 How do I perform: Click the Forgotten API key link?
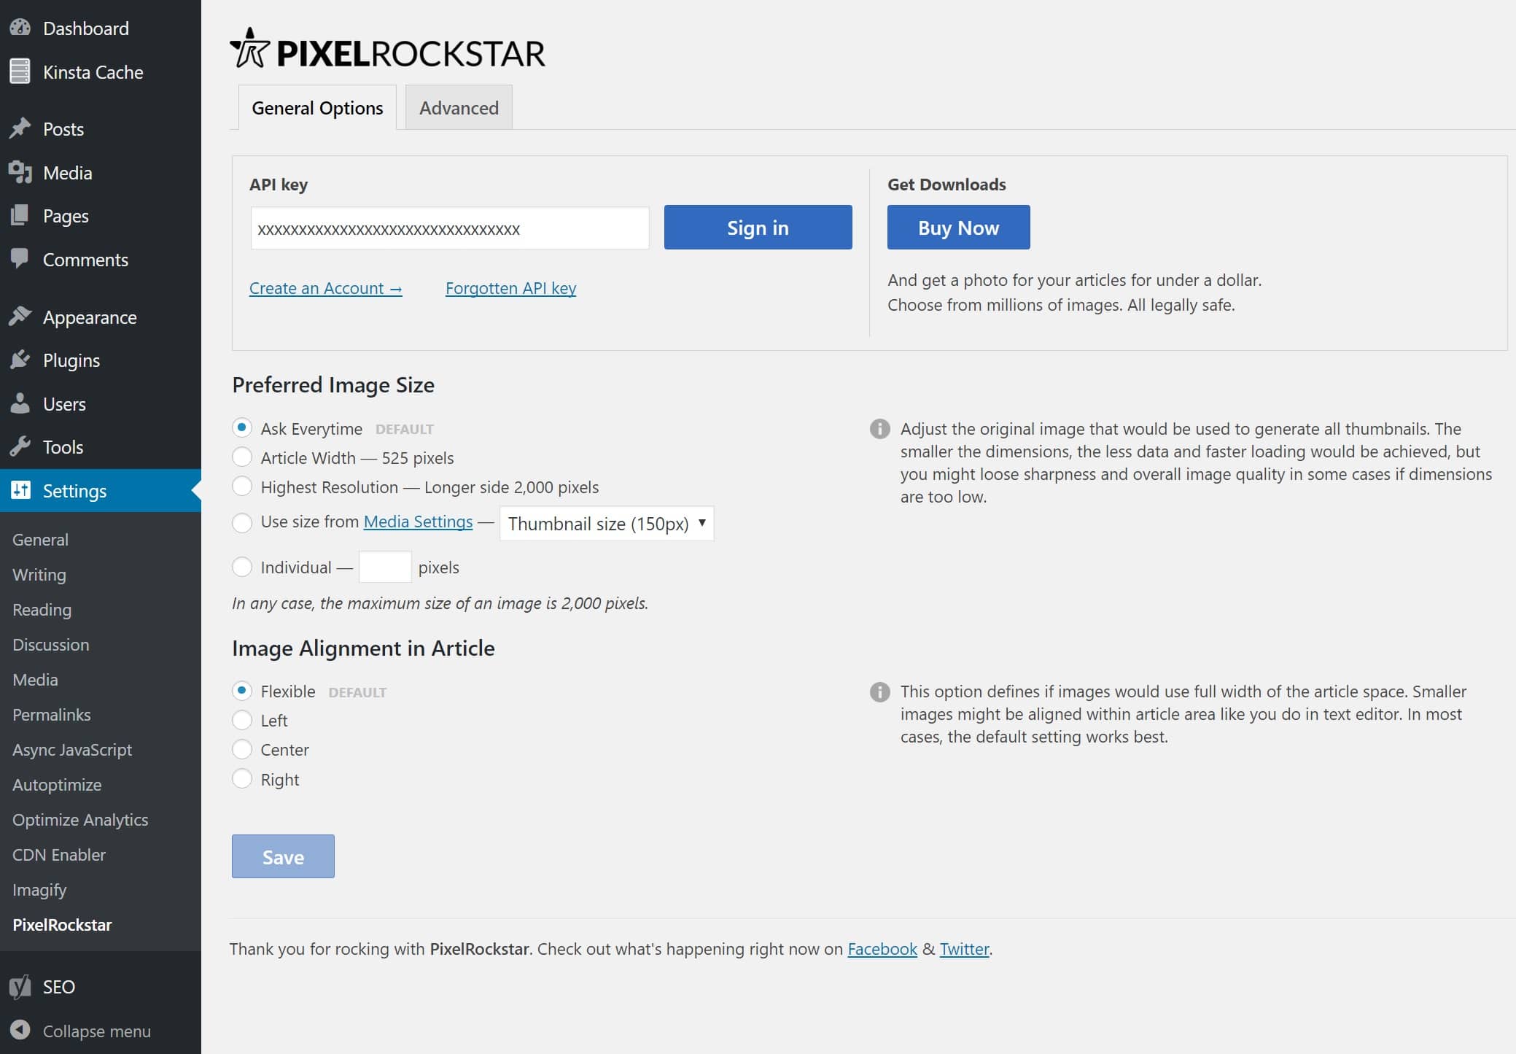pyautogui.click(x=510, y=288)
